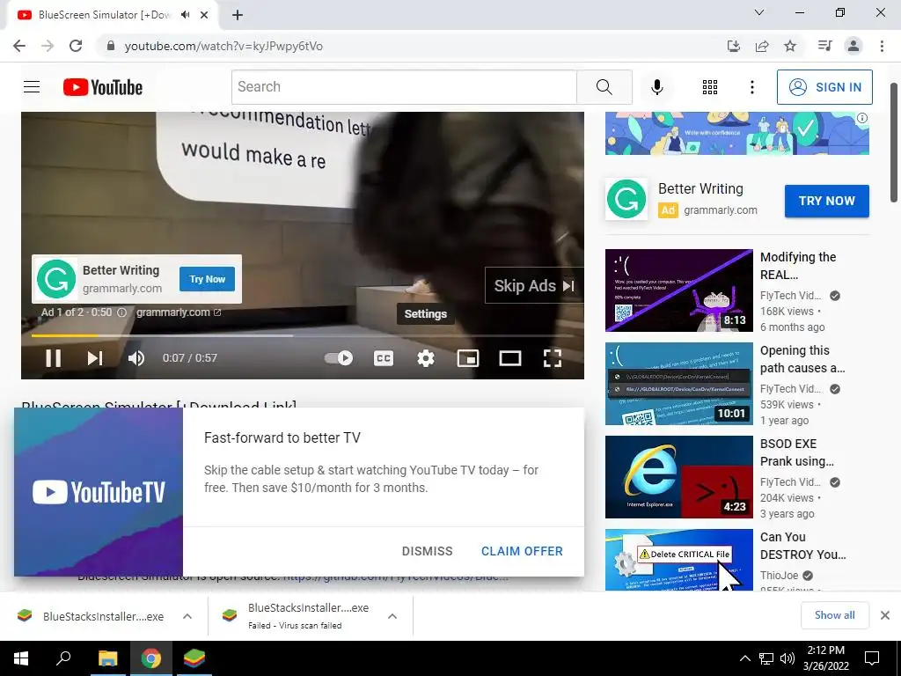Click Skip Ads button
This screenshot has width=901, height=676.
click(x=534, y=286)
